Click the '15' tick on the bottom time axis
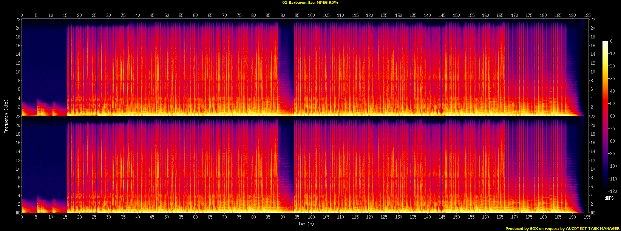This screenshot has width=621, height=231. click(65, 217)
